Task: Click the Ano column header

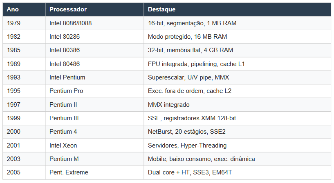Action: (24, 9)
